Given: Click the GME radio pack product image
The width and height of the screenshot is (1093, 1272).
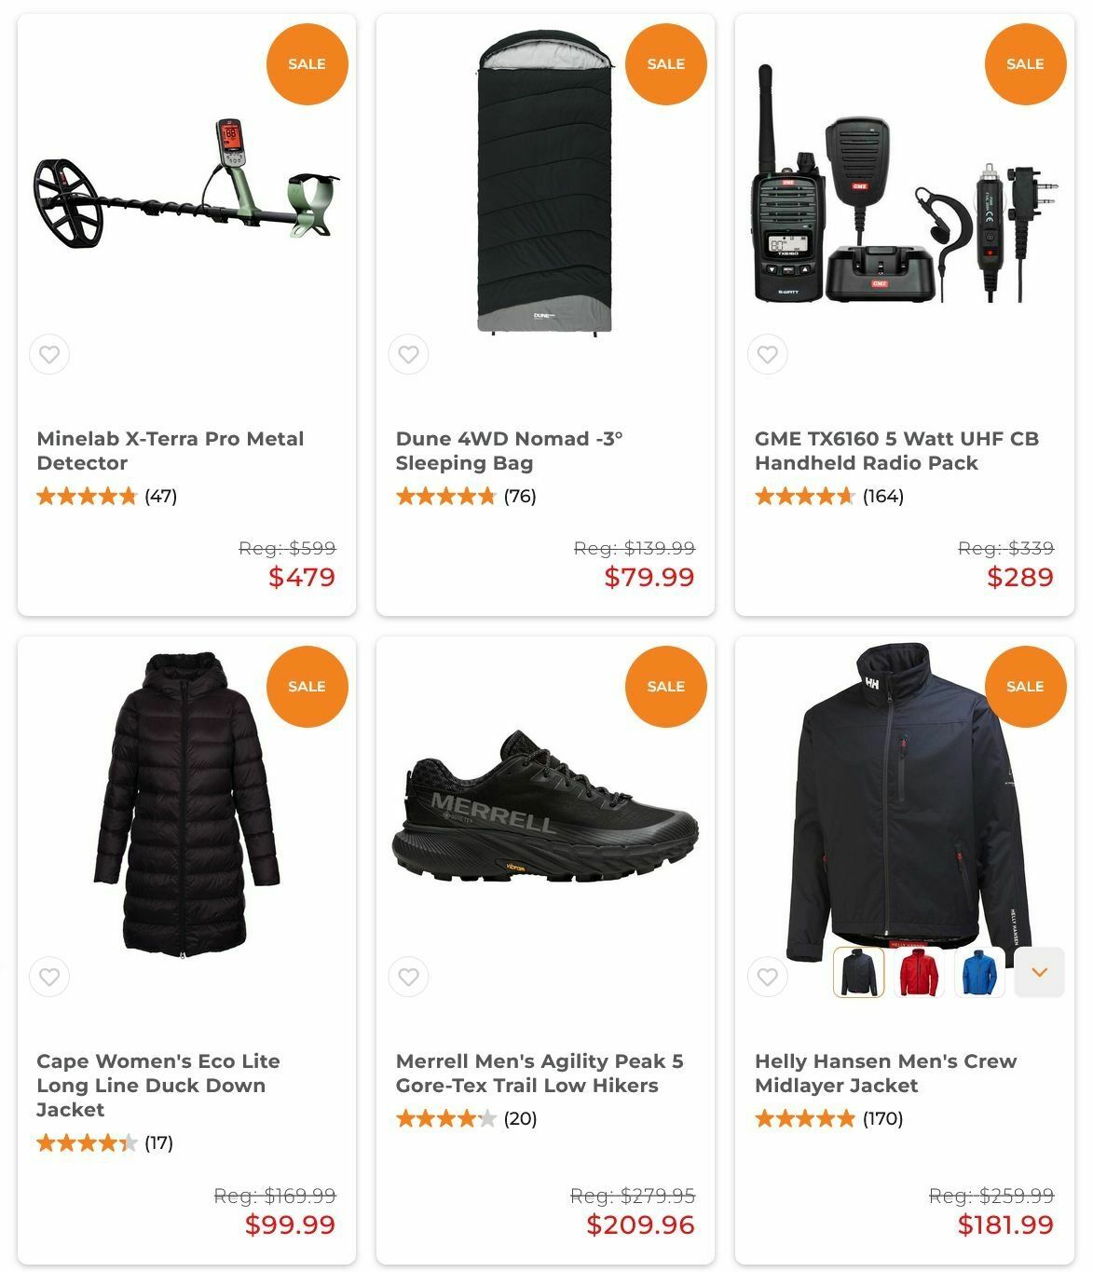Looking at the screenshot, I should point(904,185).
